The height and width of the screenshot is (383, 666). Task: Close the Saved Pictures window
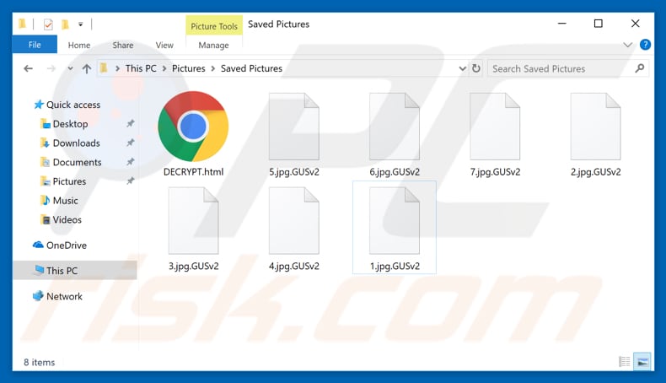click(x=636, y=24)
